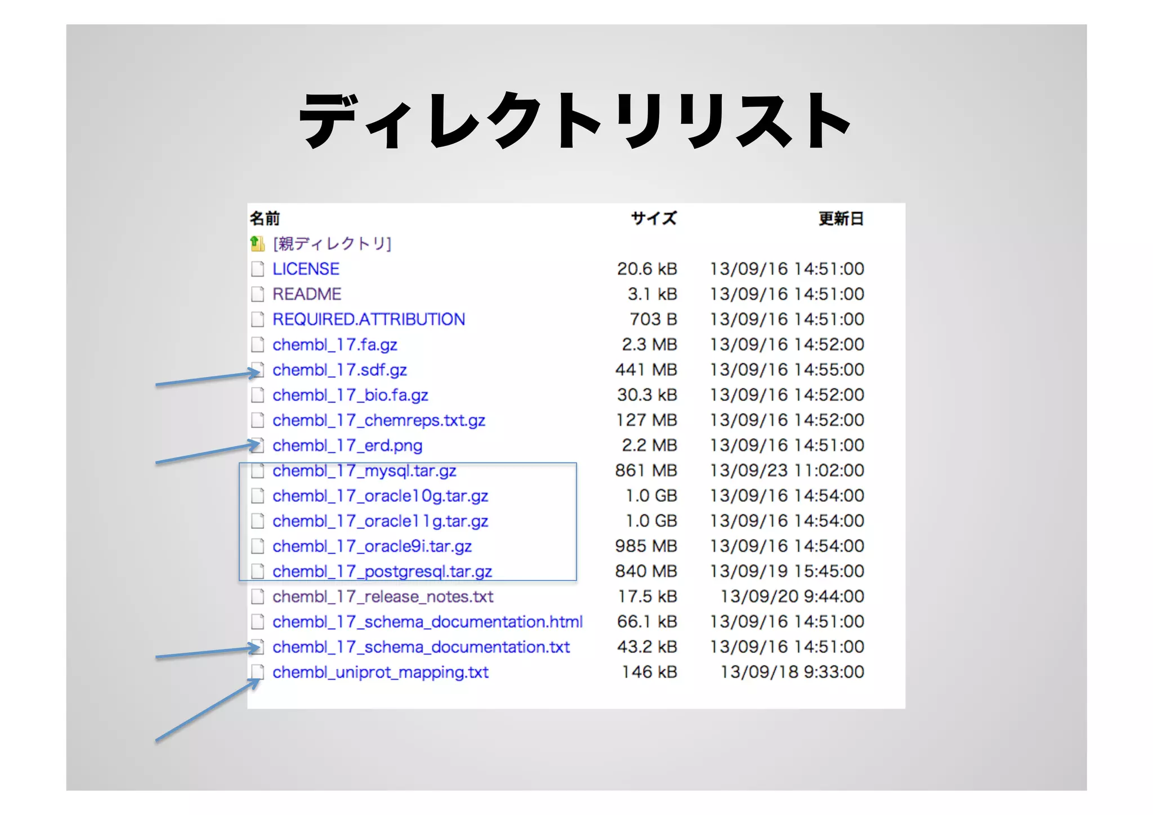Select the 861 MB size value

point(646,470)
